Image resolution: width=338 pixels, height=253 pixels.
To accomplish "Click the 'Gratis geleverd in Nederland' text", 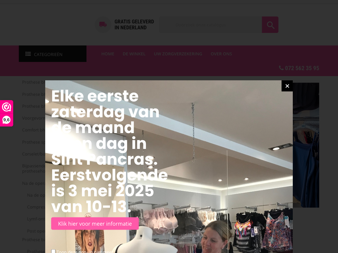I will pyautogui.click(x=134, y=24).
